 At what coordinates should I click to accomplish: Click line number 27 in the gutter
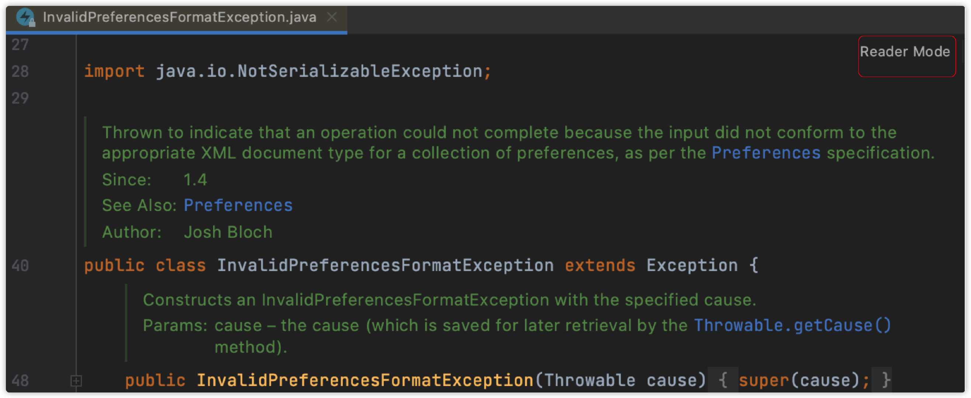point(20,45)
